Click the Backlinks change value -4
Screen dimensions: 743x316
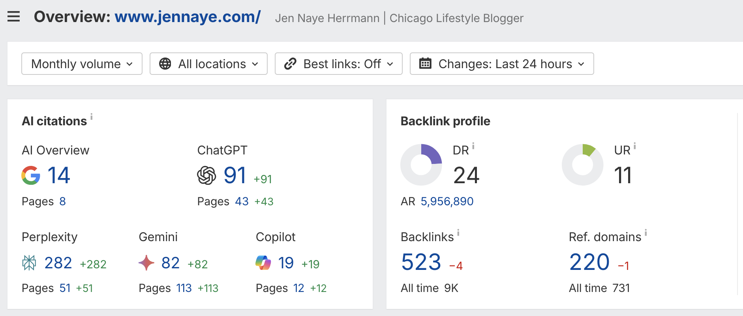pyautogui.click(x=456, y=266)
